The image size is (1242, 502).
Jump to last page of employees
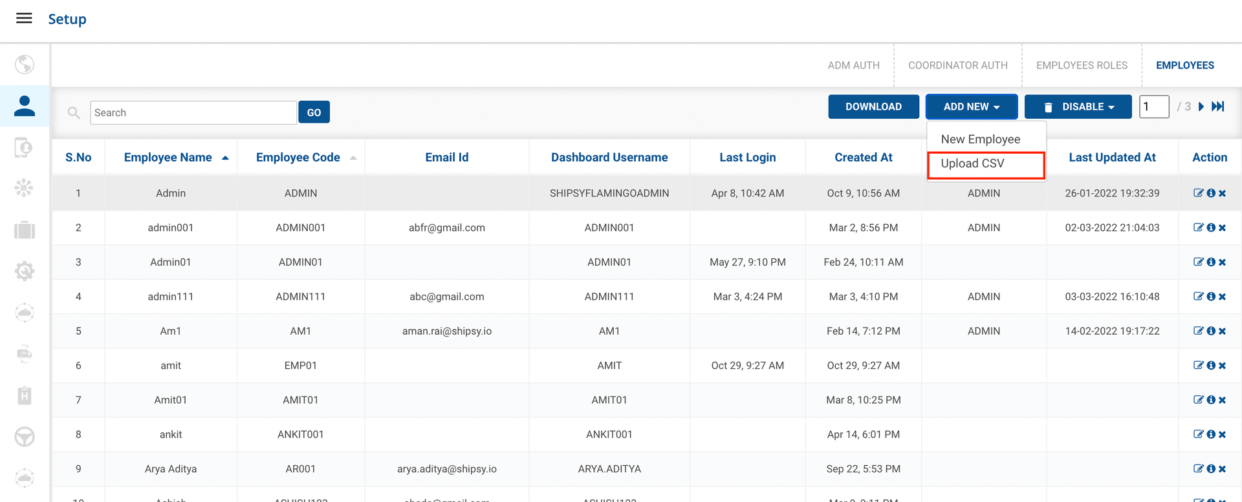(1218, 107)
